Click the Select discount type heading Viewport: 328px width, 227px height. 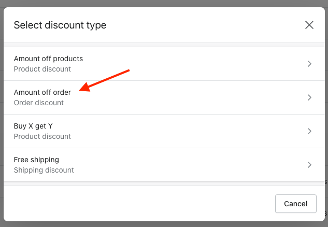pos(60,25)
